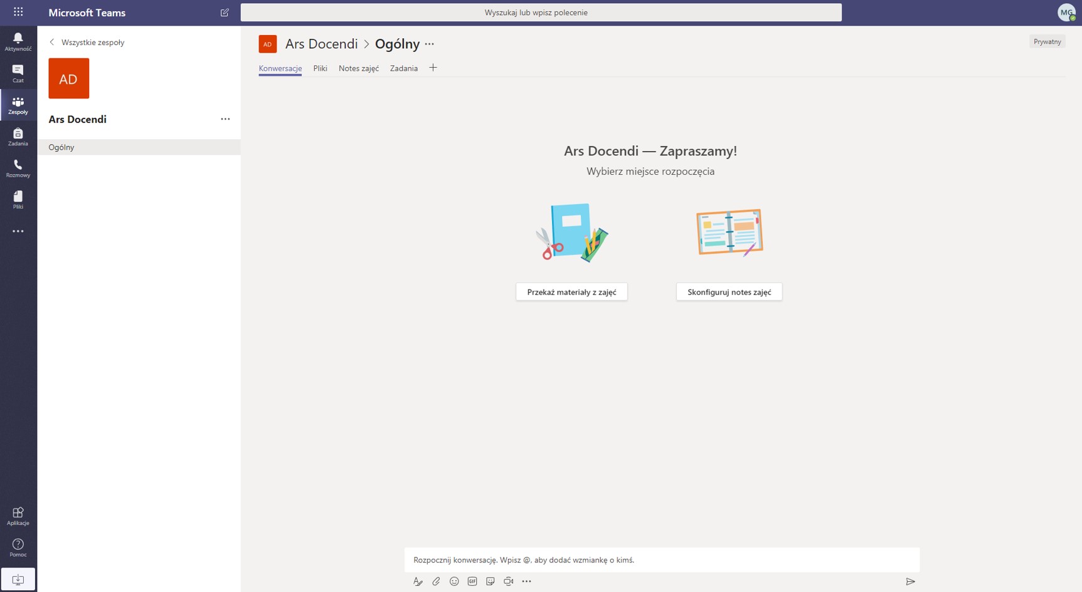Start a meeting with the camera icon
Viewport: 1082px width, 592px height.
tap(509, 581)
